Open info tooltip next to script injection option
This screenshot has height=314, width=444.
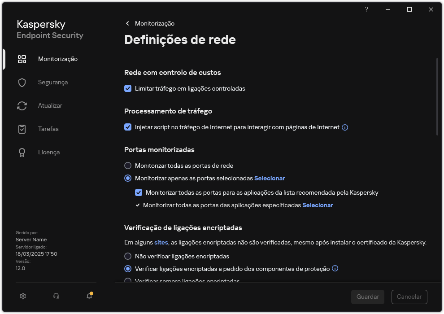pyautogui.click(x=345, y=127)
